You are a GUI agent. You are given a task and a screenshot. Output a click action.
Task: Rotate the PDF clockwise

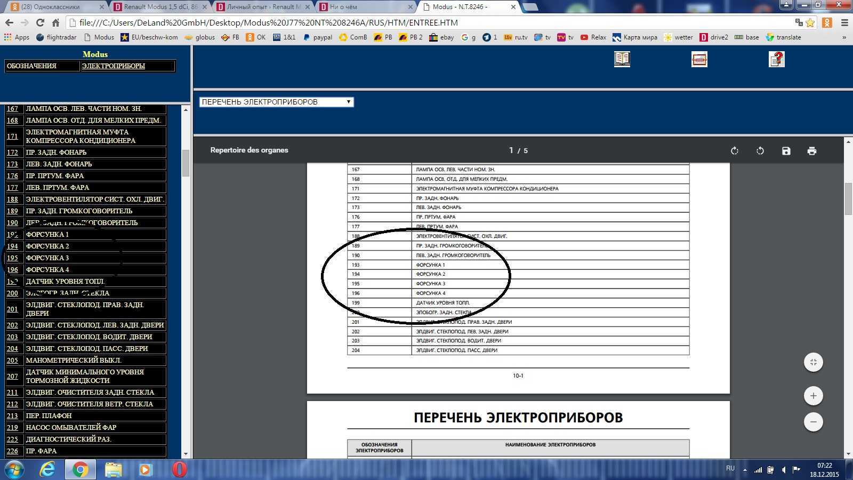[x=734, y=151]
